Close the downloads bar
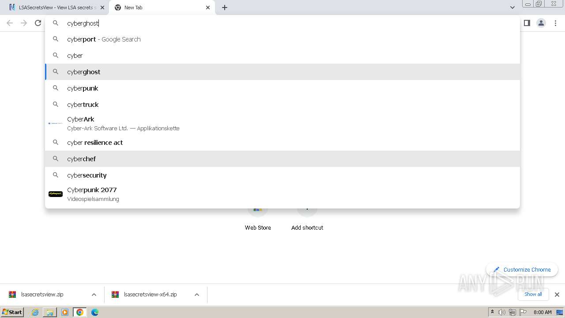The image size is (565, 318). click(557, 295)
